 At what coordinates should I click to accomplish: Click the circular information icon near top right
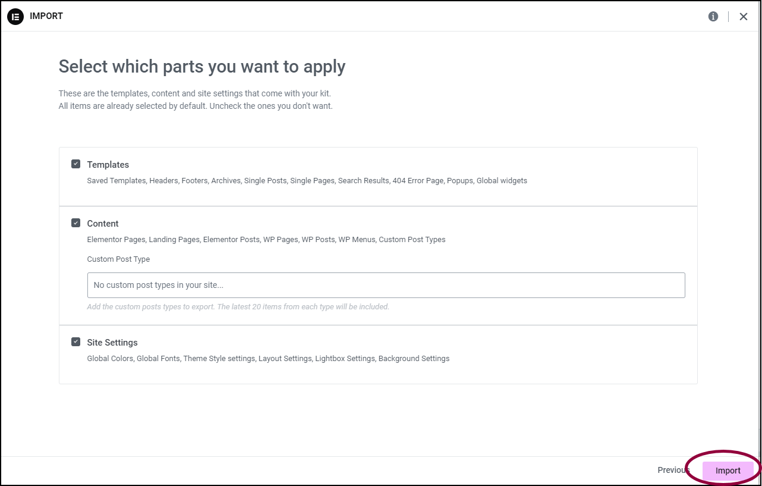click(713, 16)
